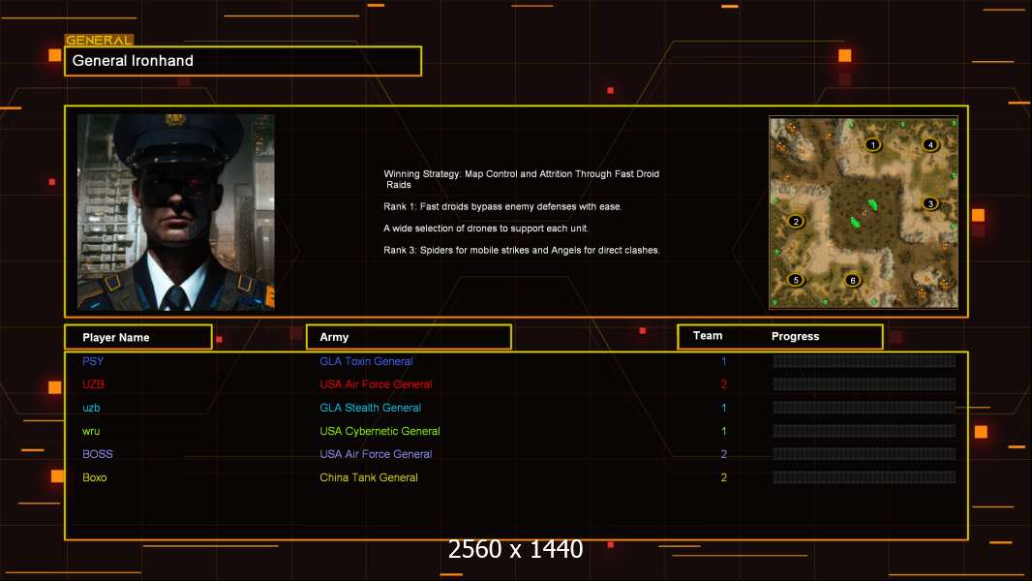Click BOSS's USA Air Force General entry
The height and width of the screenshot is (581, 1032).
pyautogui.click(x=376, y=454)
